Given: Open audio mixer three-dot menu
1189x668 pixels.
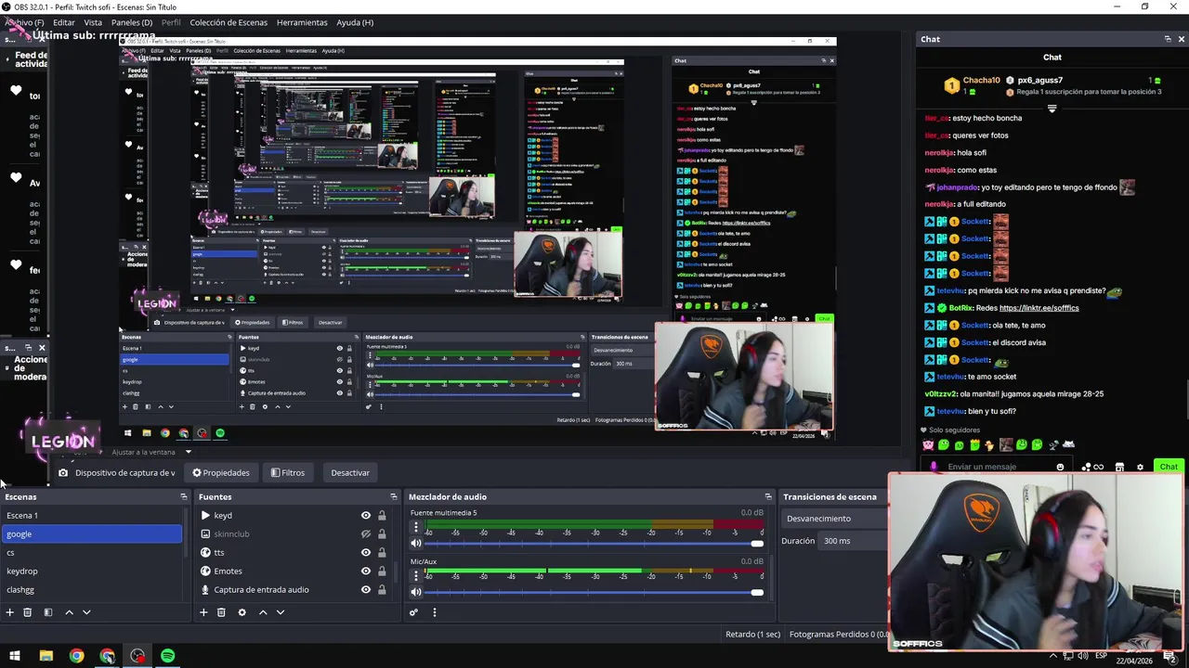Looking at the screenshot, I should [434, 612].
